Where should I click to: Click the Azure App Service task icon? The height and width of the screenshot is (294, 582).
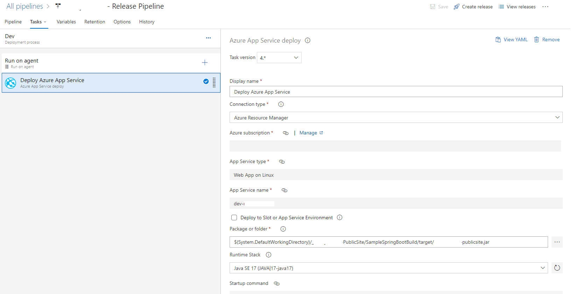[x=10, y=83]
